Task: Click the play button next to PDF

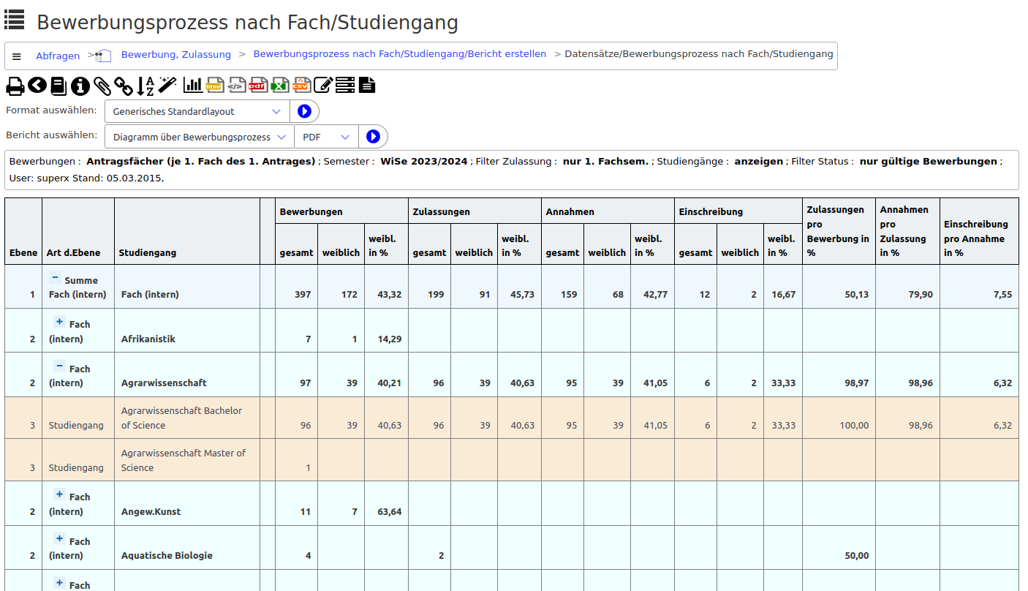Action: (x=374, y=137)
